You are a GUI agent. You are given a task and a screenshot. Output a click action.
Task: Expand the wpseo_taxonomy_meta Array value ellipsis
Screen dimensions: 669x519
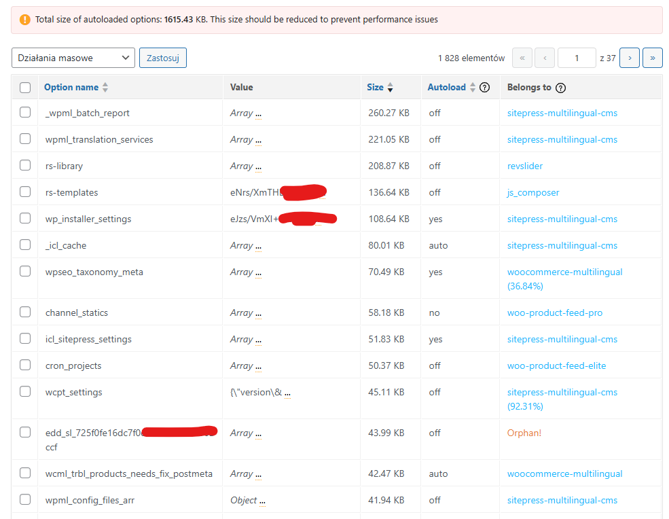258,272
